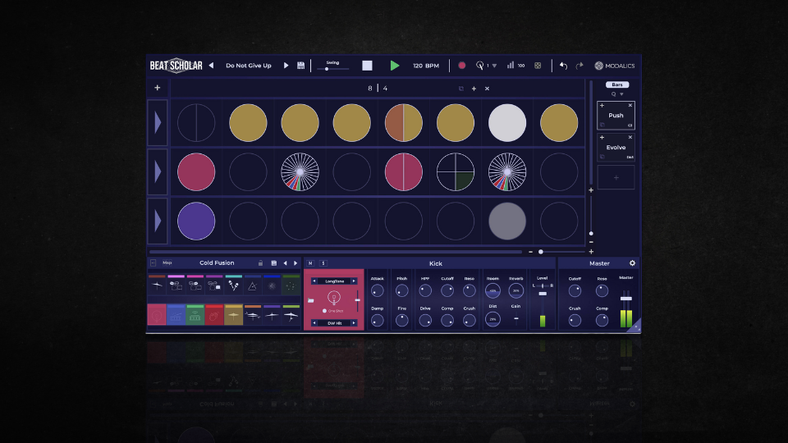Adjust the Kick Level fader
788x443 pixels.
click(543, 294)
